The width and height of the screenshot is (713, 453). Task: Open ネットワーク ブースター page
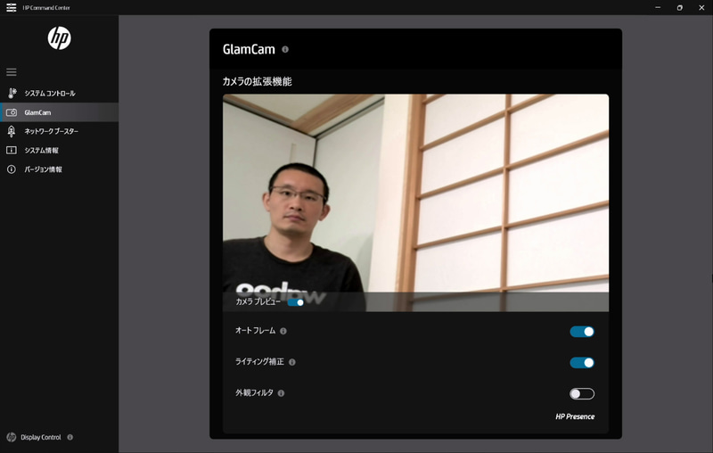pos(59,131)
